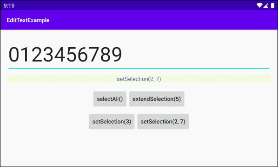Place cursor on digit 7 in text field

pos(94,55)
